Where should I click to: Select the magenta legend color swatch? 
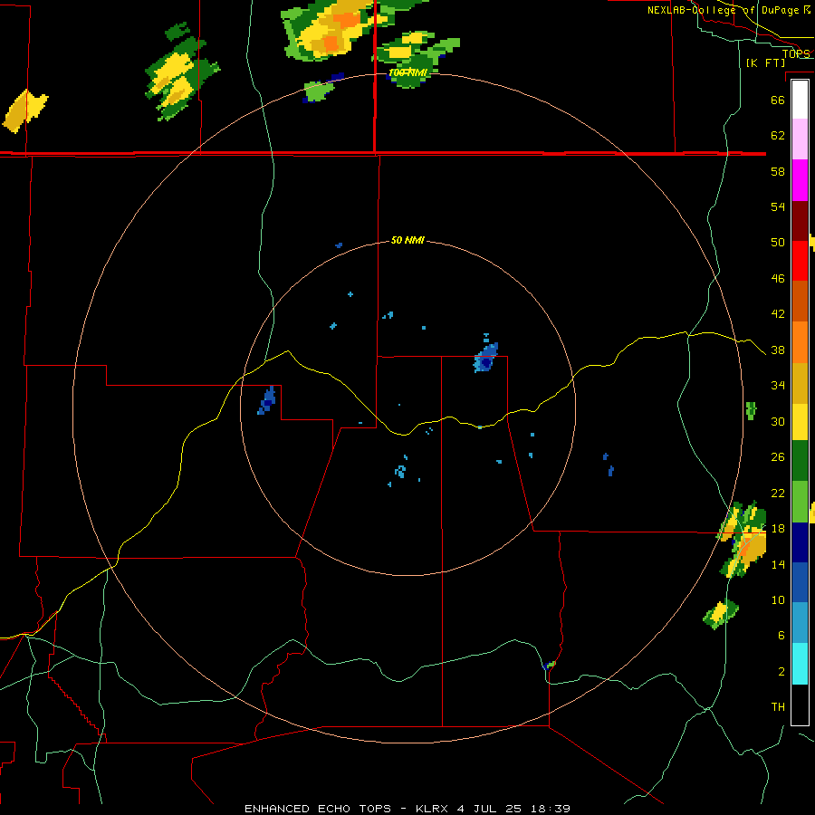tap(800, 180)
